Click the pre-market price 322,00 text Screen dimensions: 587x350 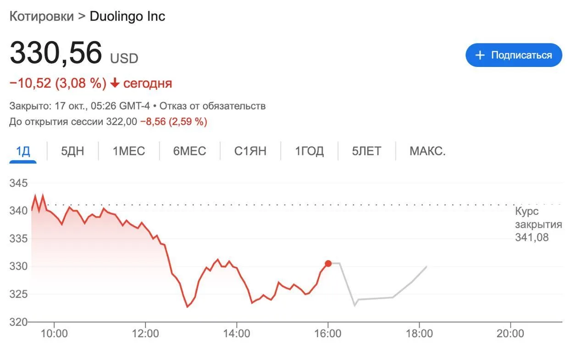[x=122, y=122]
